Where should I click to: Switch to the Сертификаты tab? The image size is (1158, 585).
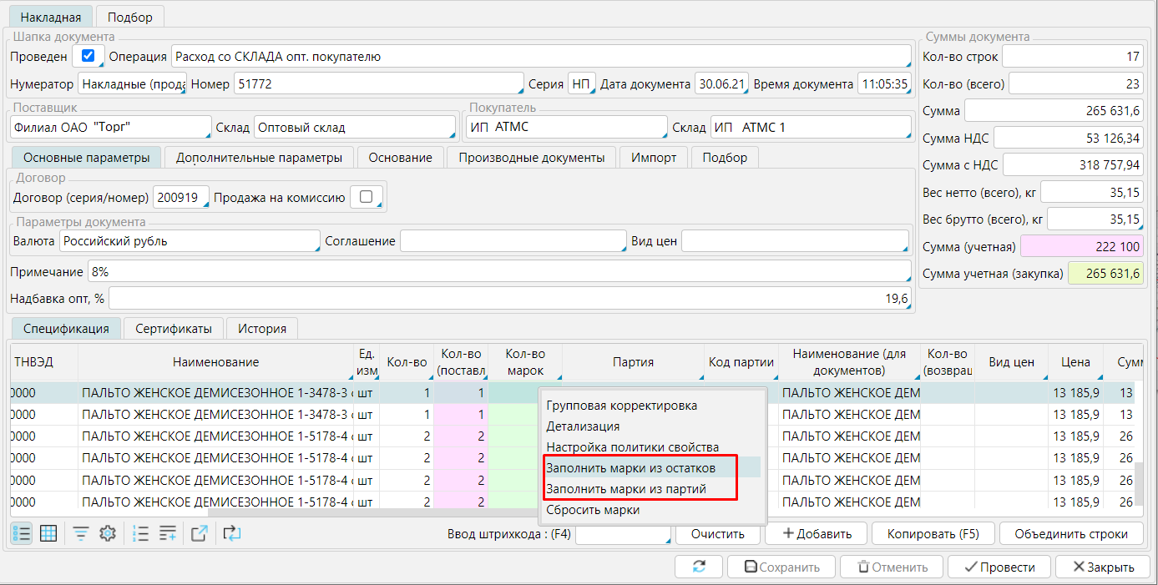(174, 329)
